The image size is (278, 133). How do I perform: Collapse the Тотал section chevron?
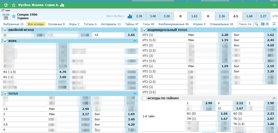[x=135, y=93]
